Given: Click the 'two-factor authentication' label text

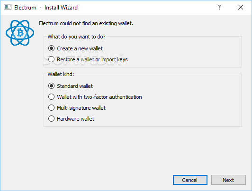Looking at the screenshot, I should [113, 97].
